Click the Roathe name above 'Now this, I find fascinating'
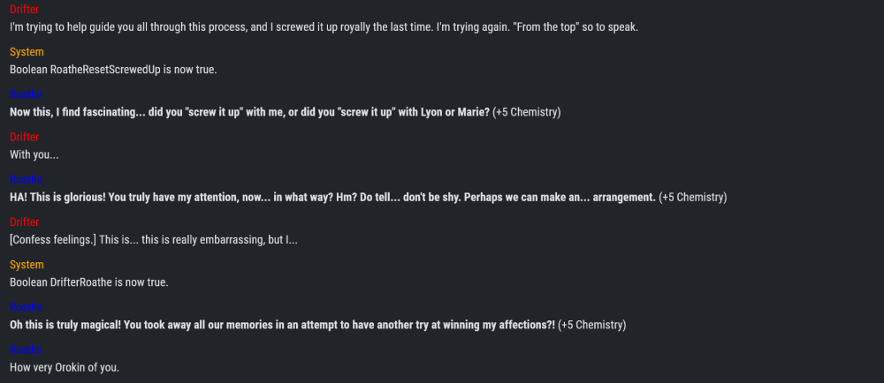Viewport: 884px width, 383px height. (26, 94)
